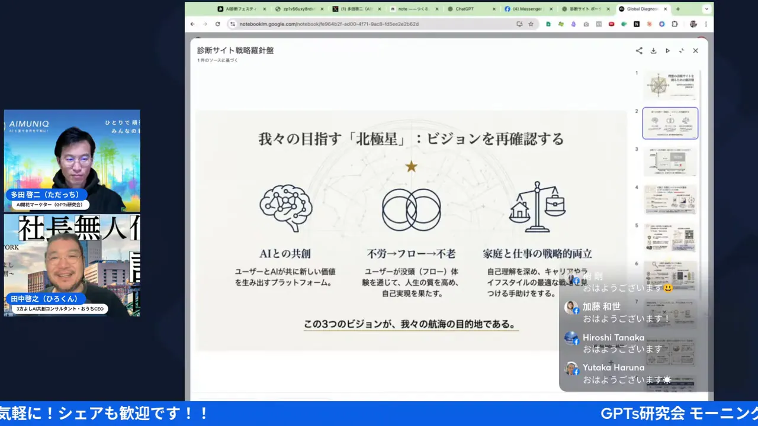Viewport: 758px width, 426px height.
Task: Open Chrome's three-dot menu
Action: (x=706, y=24)
